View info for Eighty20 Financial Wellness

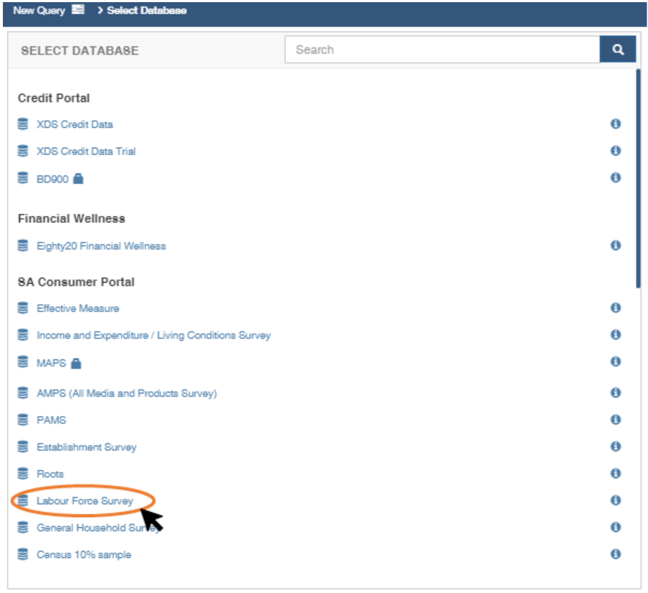click(616, 245)
